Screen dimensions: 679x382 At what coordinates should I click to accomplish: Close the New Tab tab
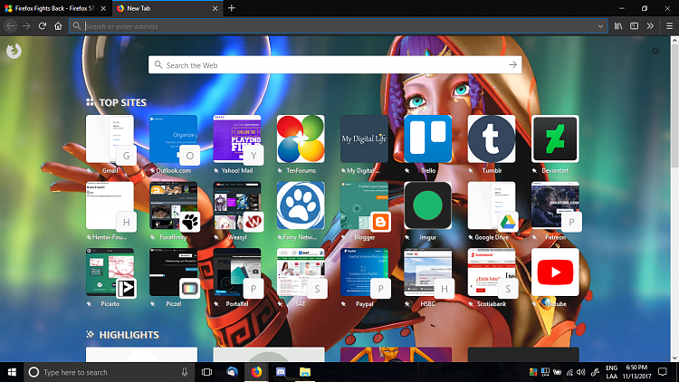point(215,8)
